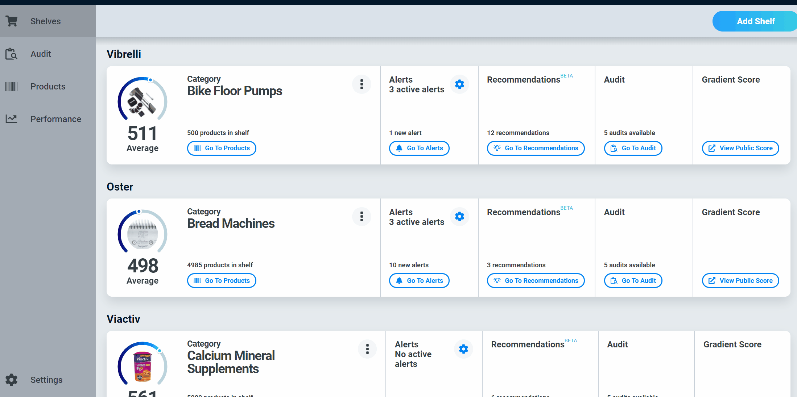
Task: Click alert settings gear for Calcium Mineral Supplements
Action: [463, 349]
